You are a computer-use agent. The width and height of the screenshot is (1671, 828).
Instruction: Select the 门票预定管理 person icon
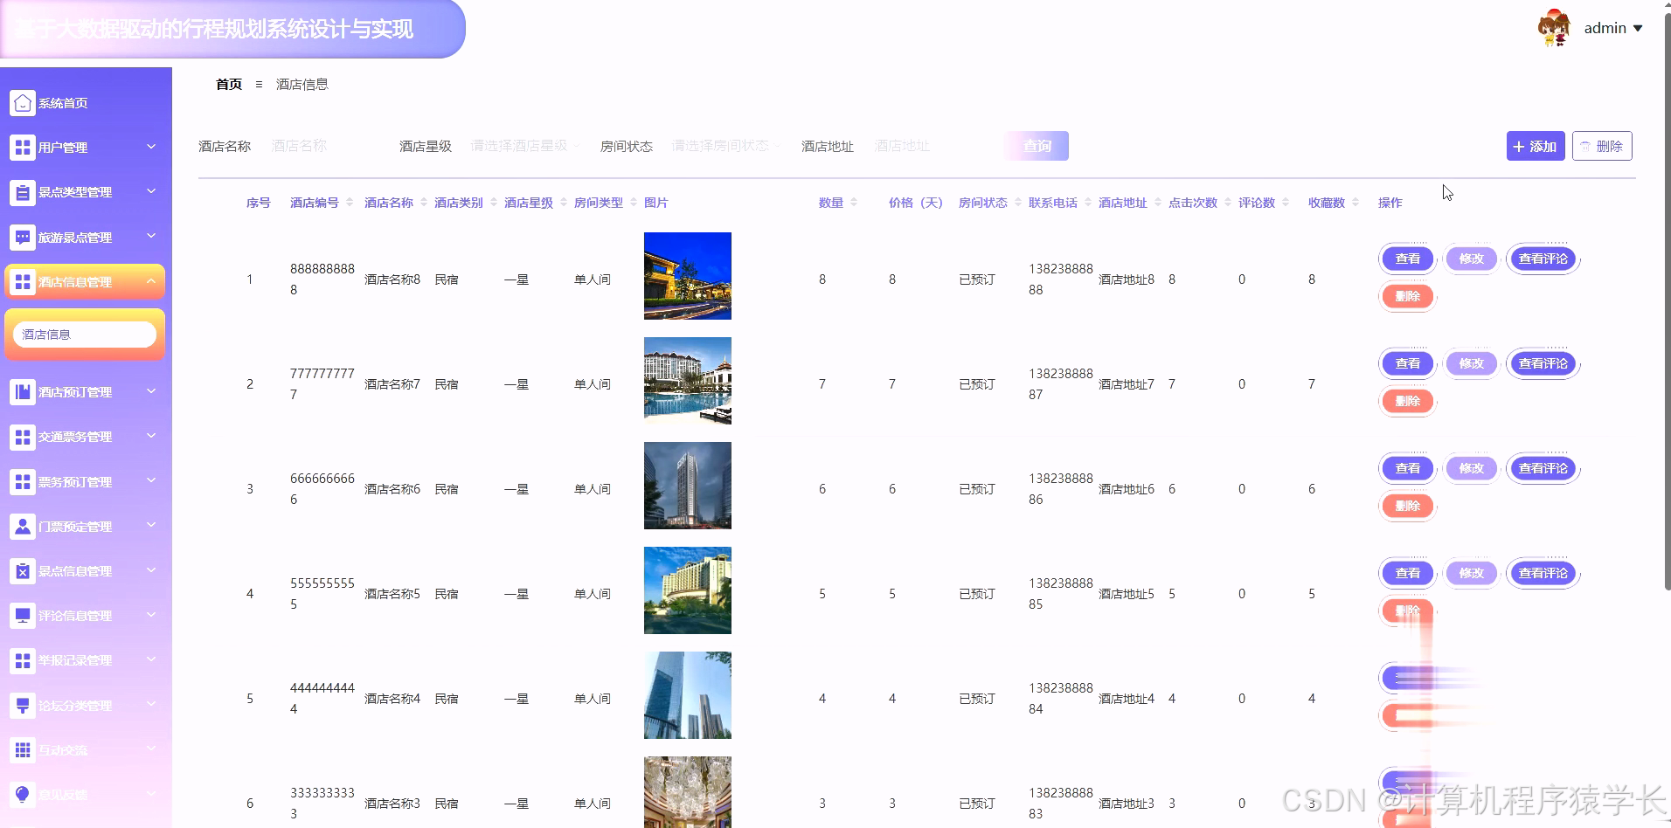23,526
